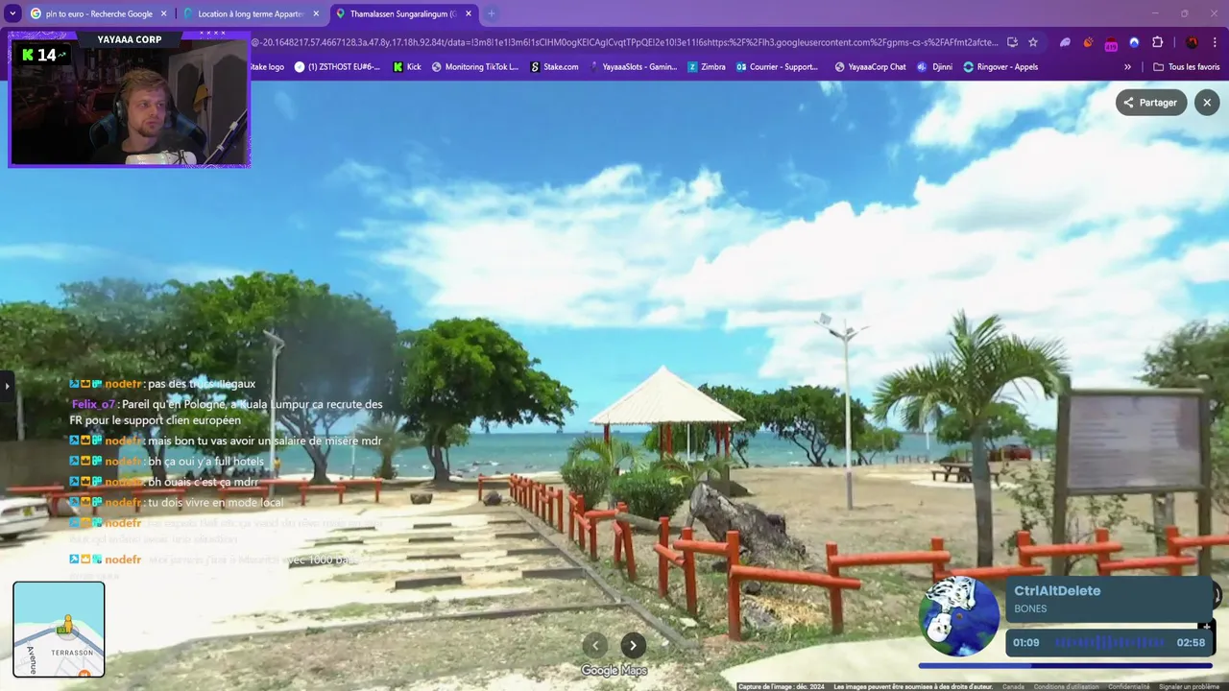Close the Thamalassen Sungaralingum tab
Screen dimensions: 1229x691
(x=469, y=13)
